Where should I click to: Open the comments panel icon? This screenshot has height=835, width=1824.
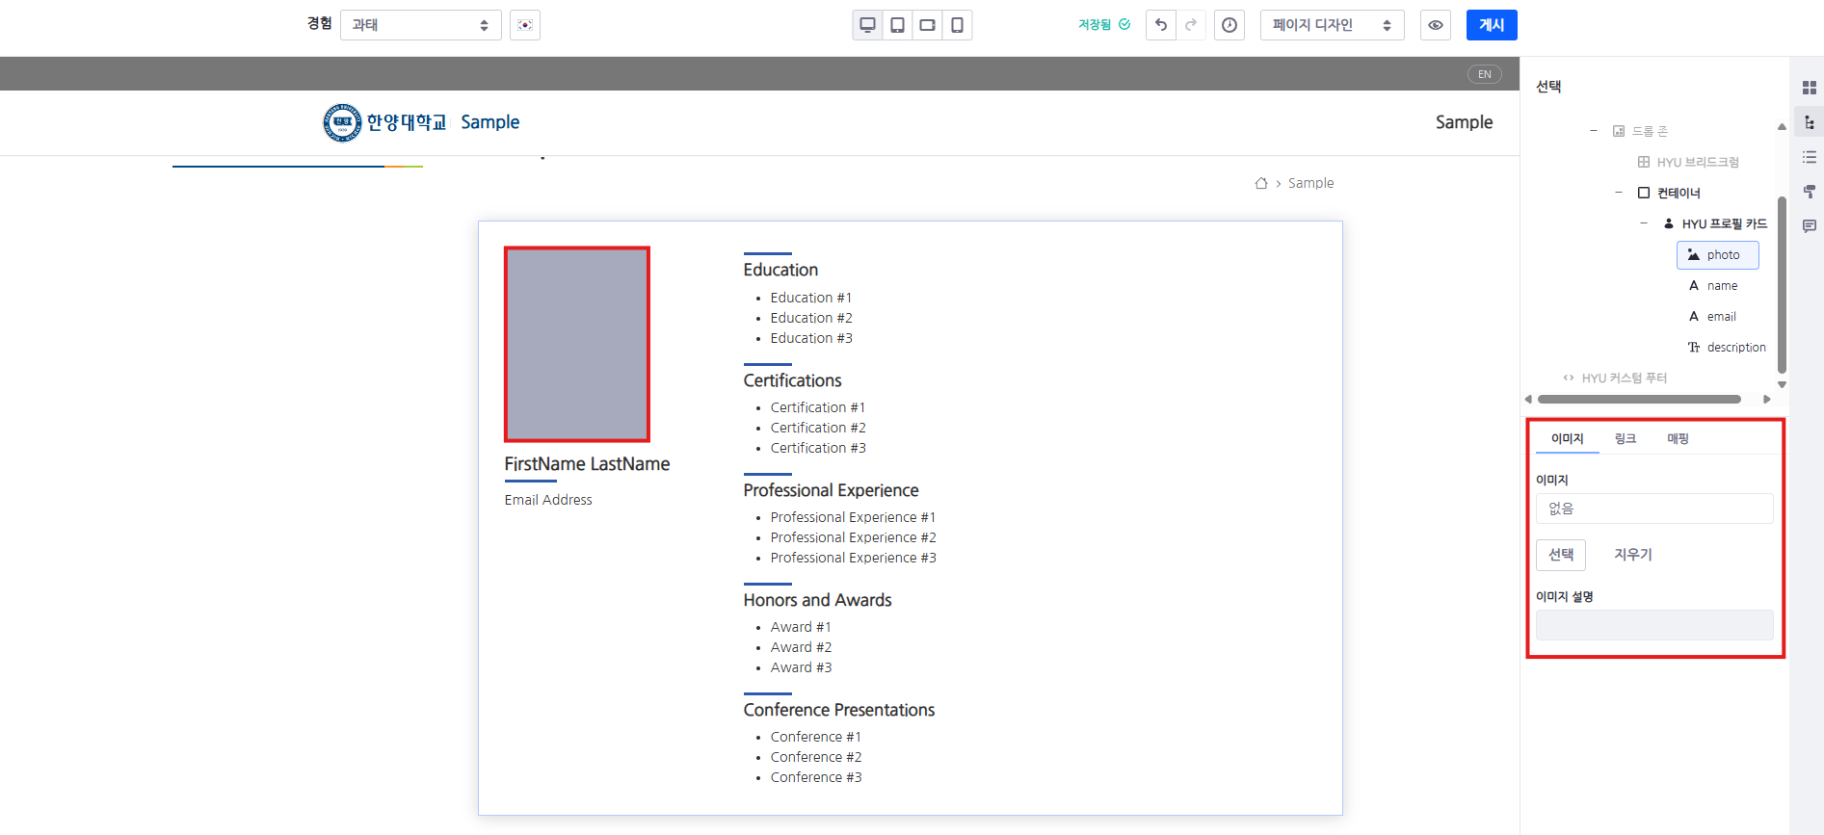(x=1809, y=226)
